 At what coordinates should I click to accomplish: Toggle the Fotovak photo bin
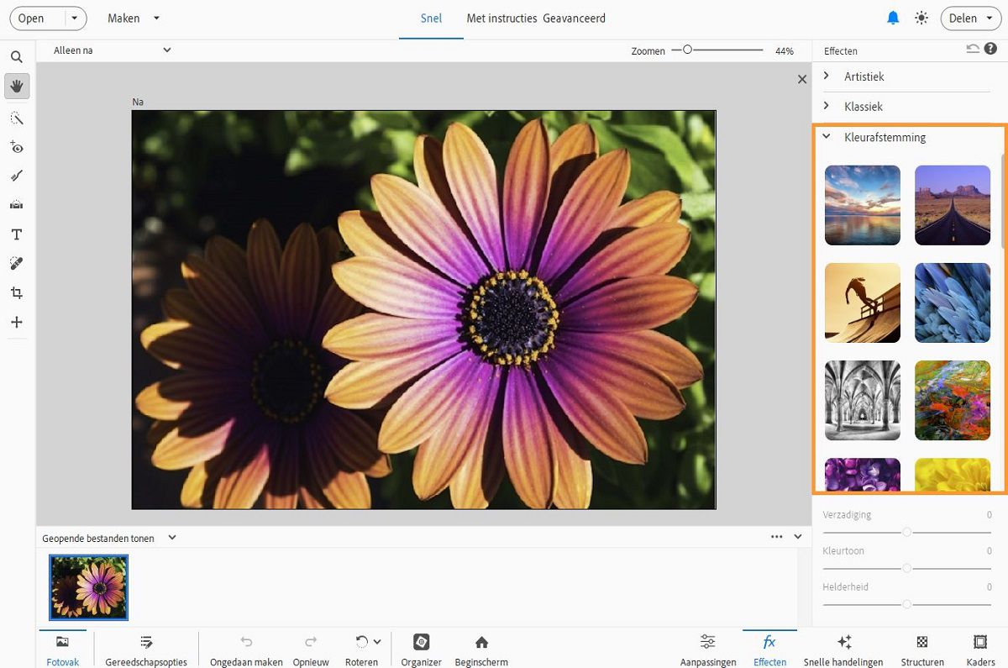coord(62,649)
